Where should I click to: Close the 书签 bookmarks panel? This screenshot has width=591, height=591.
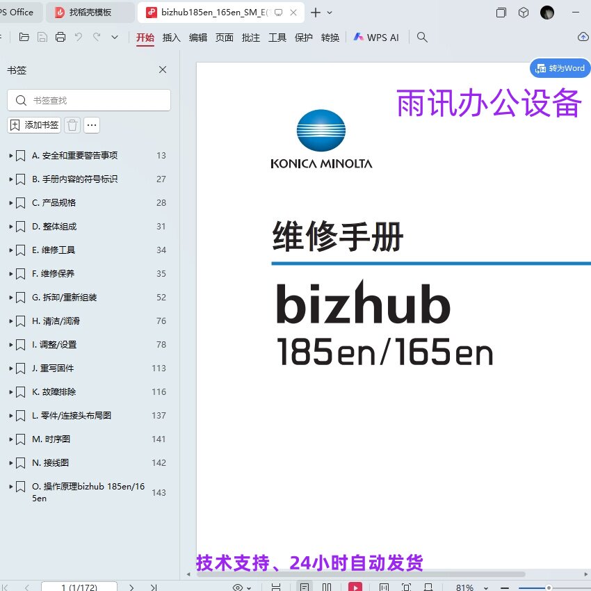[x=163, y=70]
